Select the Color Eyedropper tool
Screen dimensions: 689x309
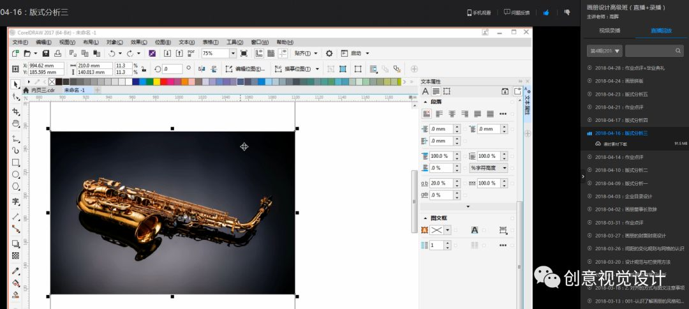(x=16, y=271)
